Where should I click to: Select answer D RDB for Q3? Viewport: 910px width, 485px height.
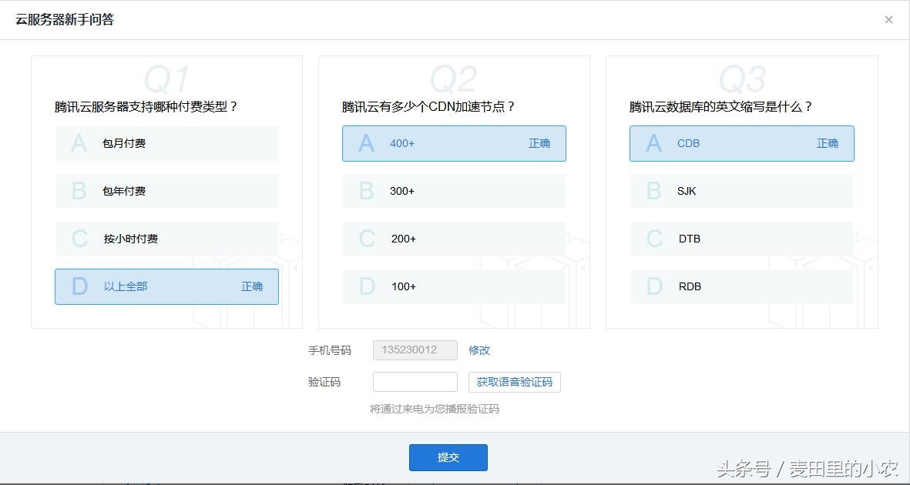click(741, 286)
